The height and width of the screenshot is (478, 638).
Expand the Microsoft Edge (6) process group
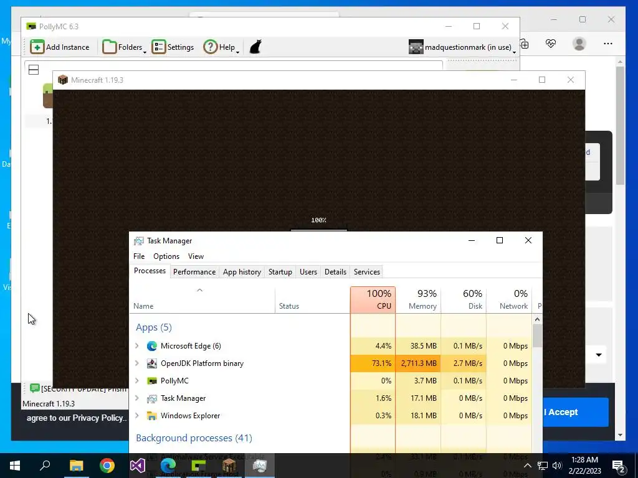(x=137, y=346)
